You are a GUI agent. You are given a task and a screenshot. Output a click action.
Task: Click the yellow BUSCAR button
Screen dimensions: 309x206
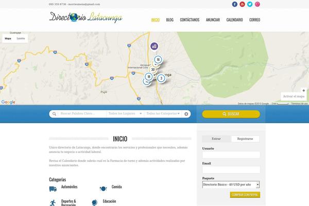(x=231, y=114)
